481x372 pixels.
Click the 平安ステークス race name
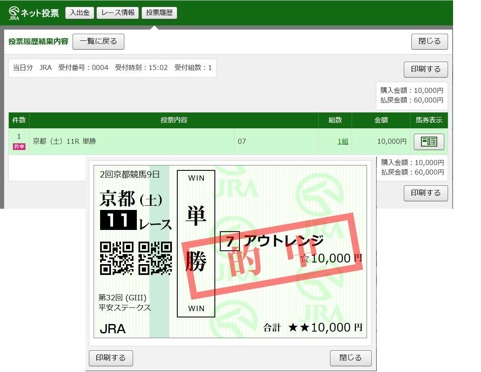(x=125, y=308)
